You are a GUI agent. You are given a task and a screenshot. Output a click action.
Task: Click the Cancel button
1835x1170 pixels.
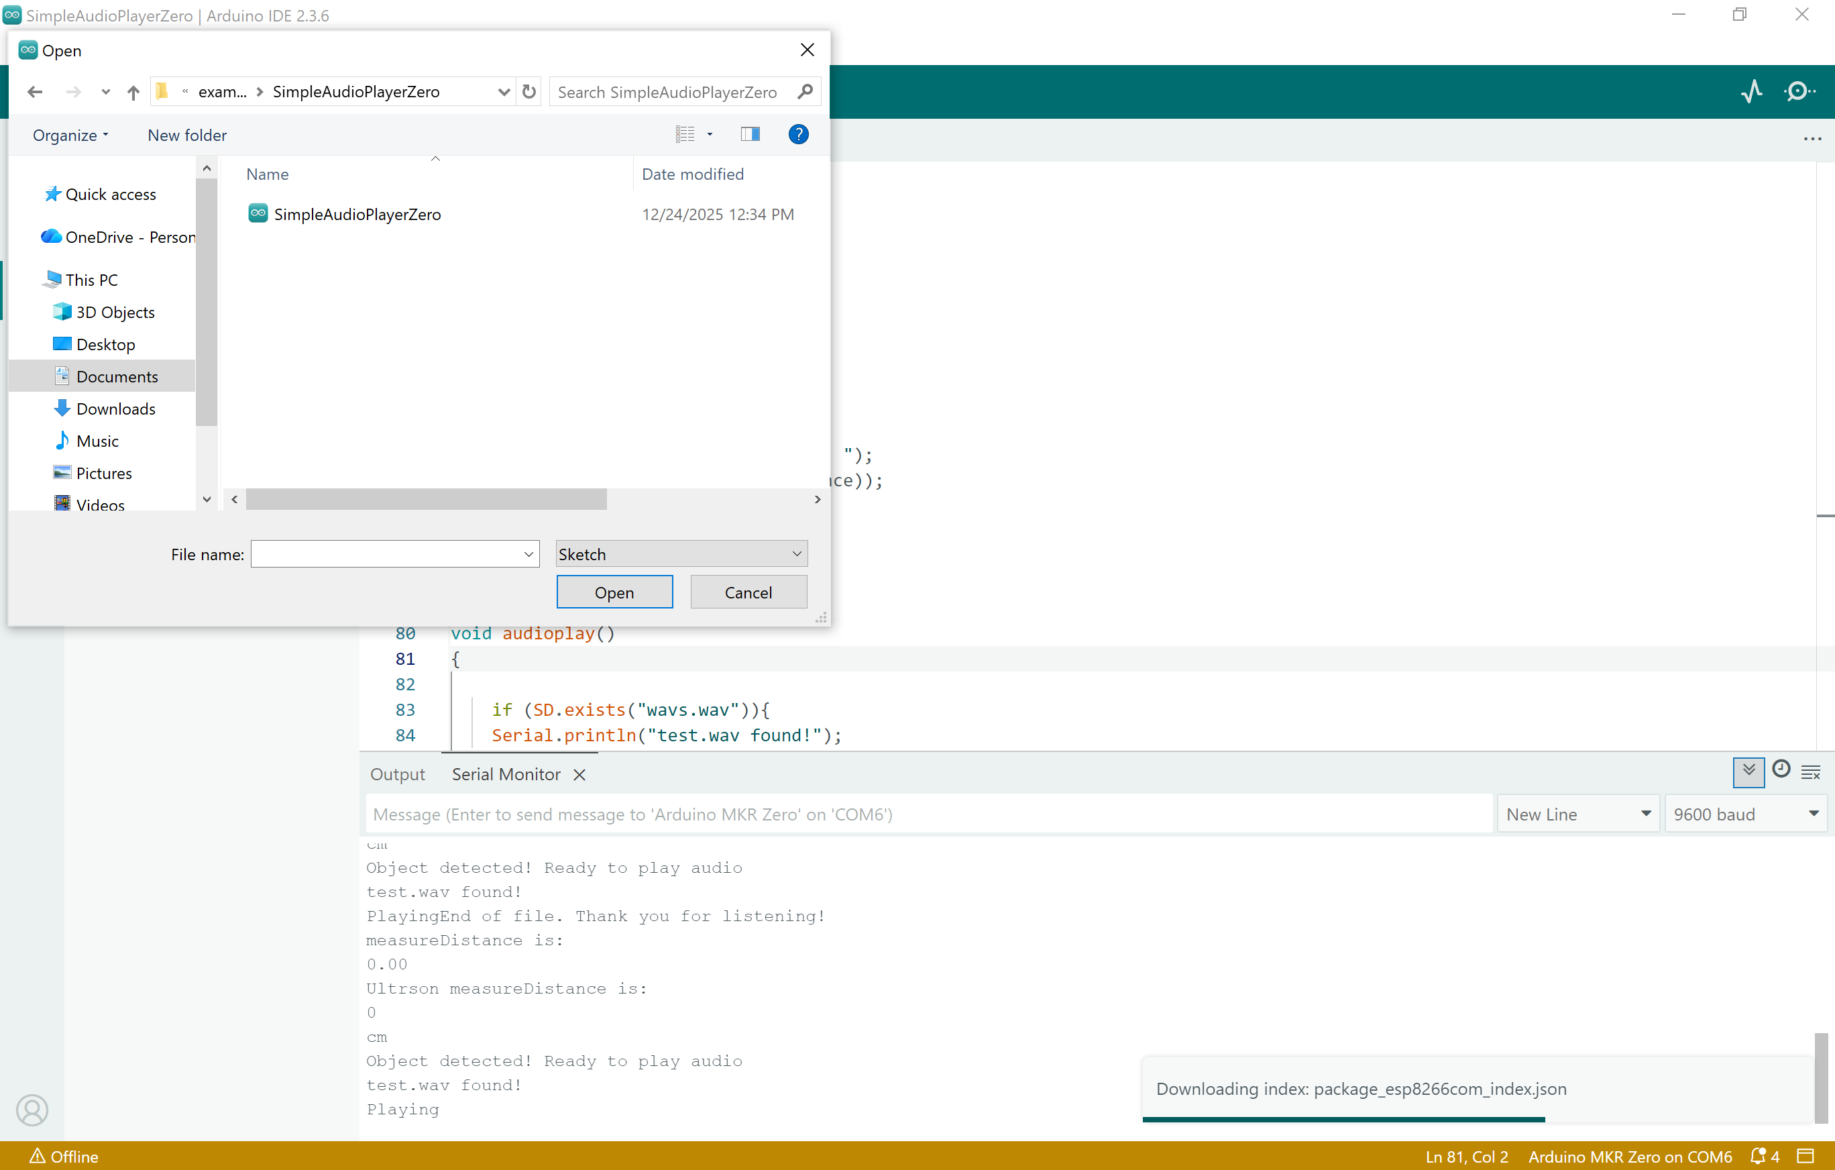click(x=748, y=592)
